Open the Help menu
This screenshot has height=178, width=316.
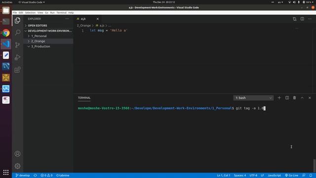71,12
